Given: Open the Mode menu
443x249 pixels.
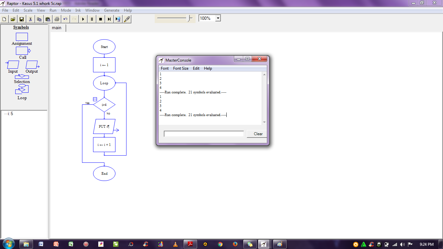Looking at the screenshot, I should [66, 10].
